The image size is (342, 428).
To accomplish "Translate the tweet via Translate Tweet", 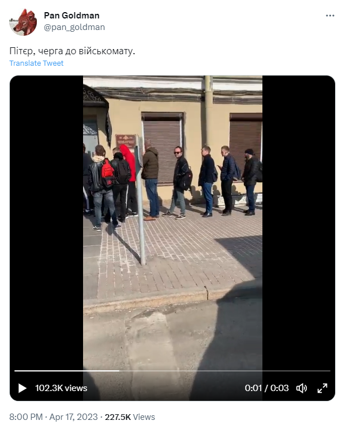I will click(36, 63).
